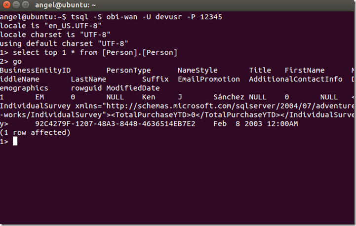Click the PersonType column header
The width and height of the screenshot is (356, 226).
129,70
